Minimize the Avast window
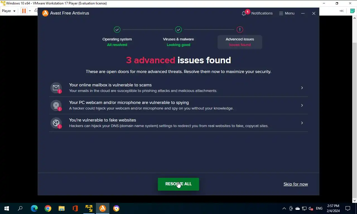The image size is (357, 214). 303,13
